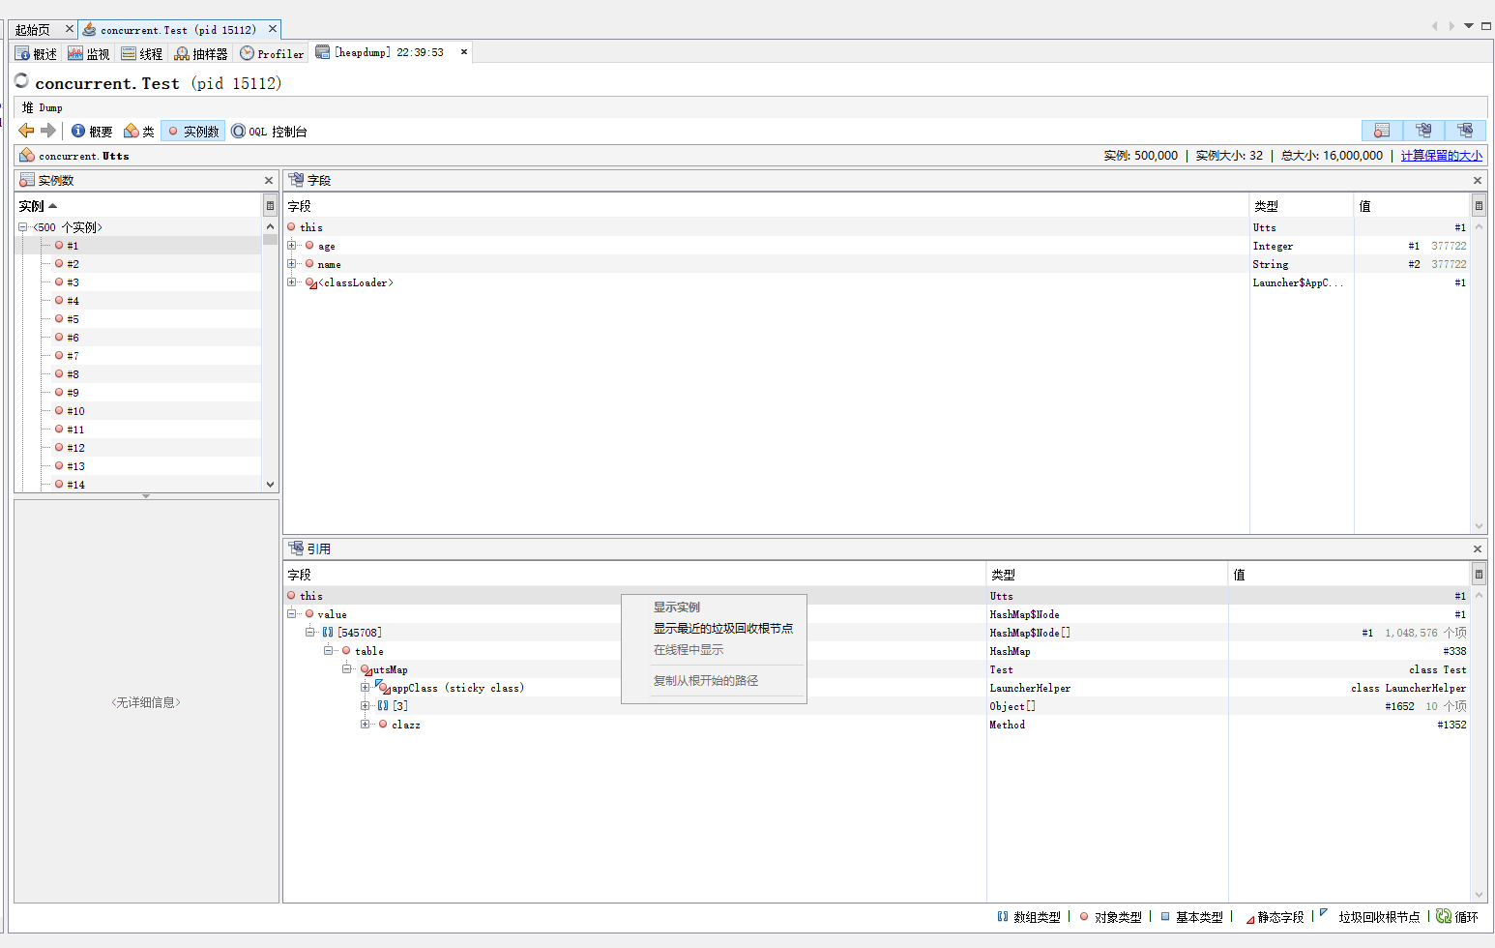Open the 概要 heap summary view

click(x=92, y=131)
